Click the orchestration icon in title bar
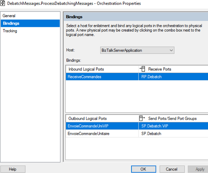 [2, 3]
